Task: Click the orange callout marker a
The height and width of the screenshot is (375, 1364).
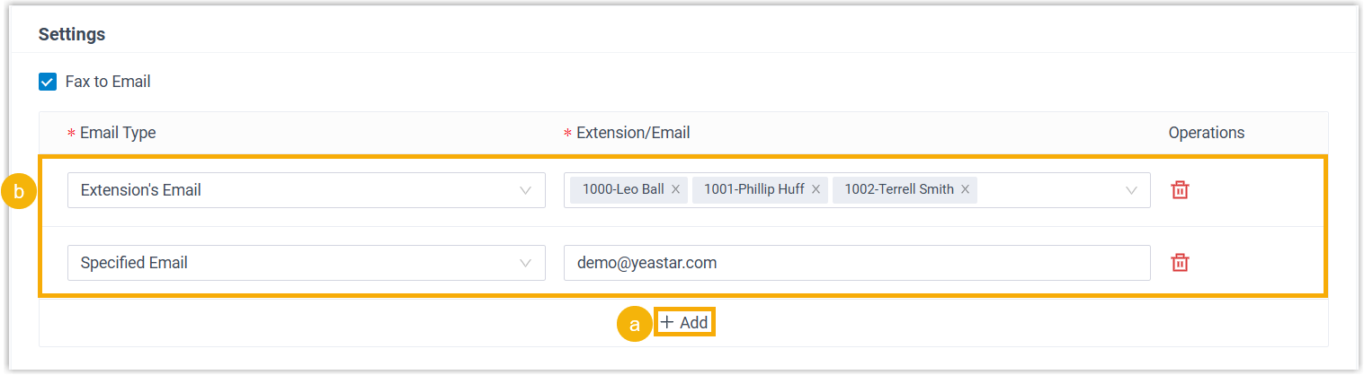Action: click(x=634, y=324)
